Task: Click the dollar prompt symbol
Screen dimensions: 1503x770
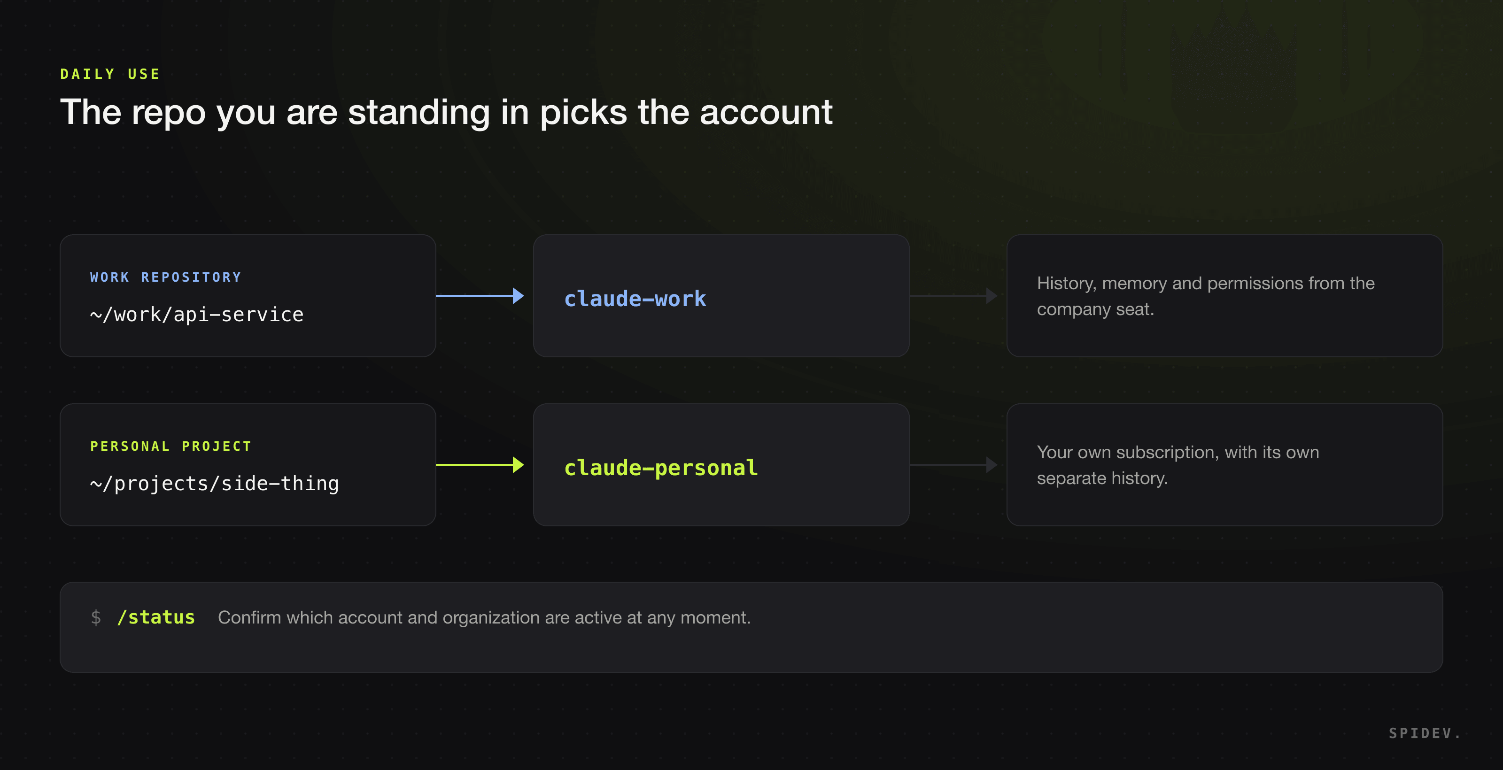Action: (x=96, y=617)
